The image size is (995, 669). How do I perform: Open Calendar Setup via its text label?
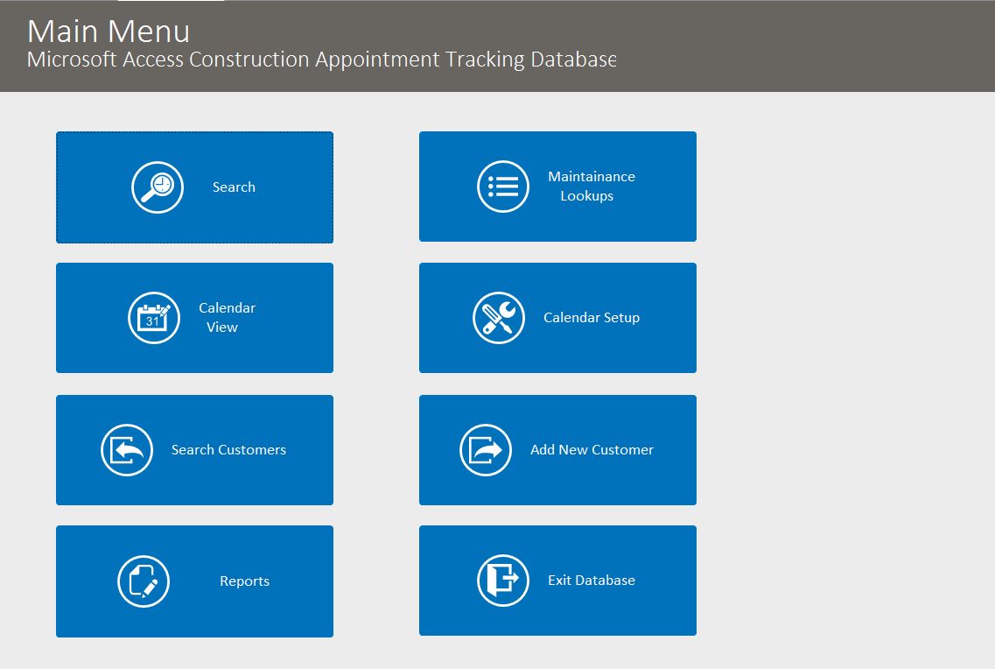592,317
